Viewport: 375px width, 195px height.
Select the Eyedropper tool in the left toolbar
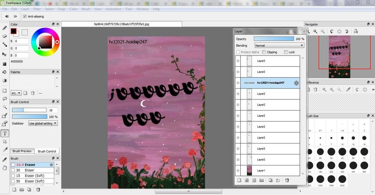tap(4, 160)
